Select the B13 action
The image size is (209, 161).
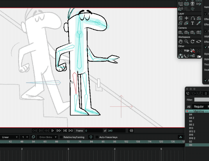(x=197, y=128)
